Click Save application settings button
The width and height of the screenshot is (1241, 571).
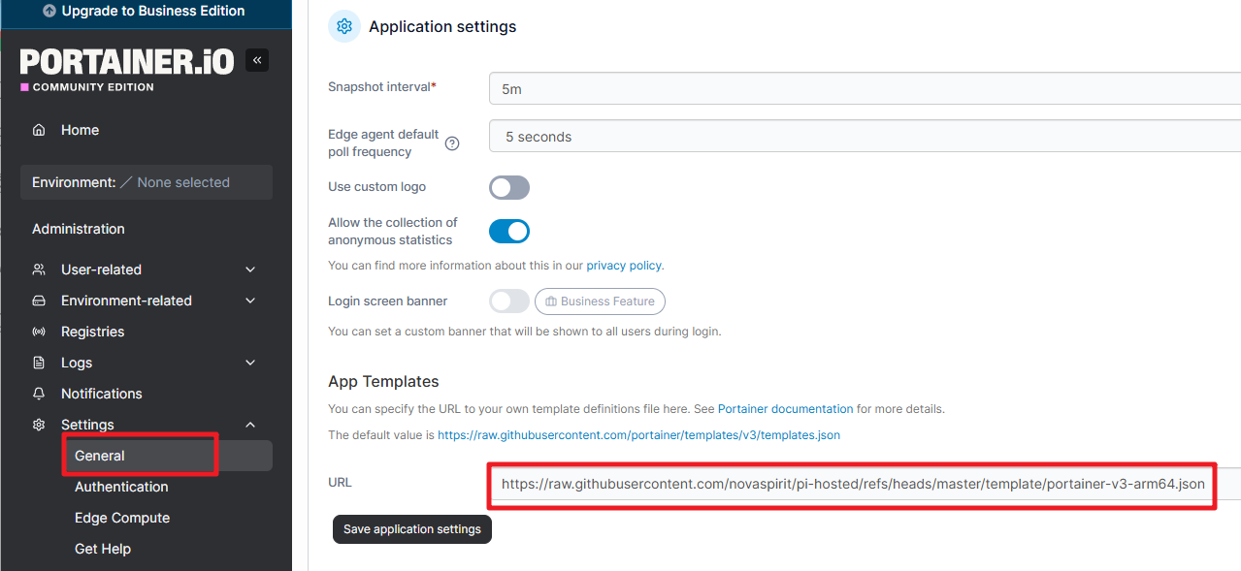pos(412,529)
